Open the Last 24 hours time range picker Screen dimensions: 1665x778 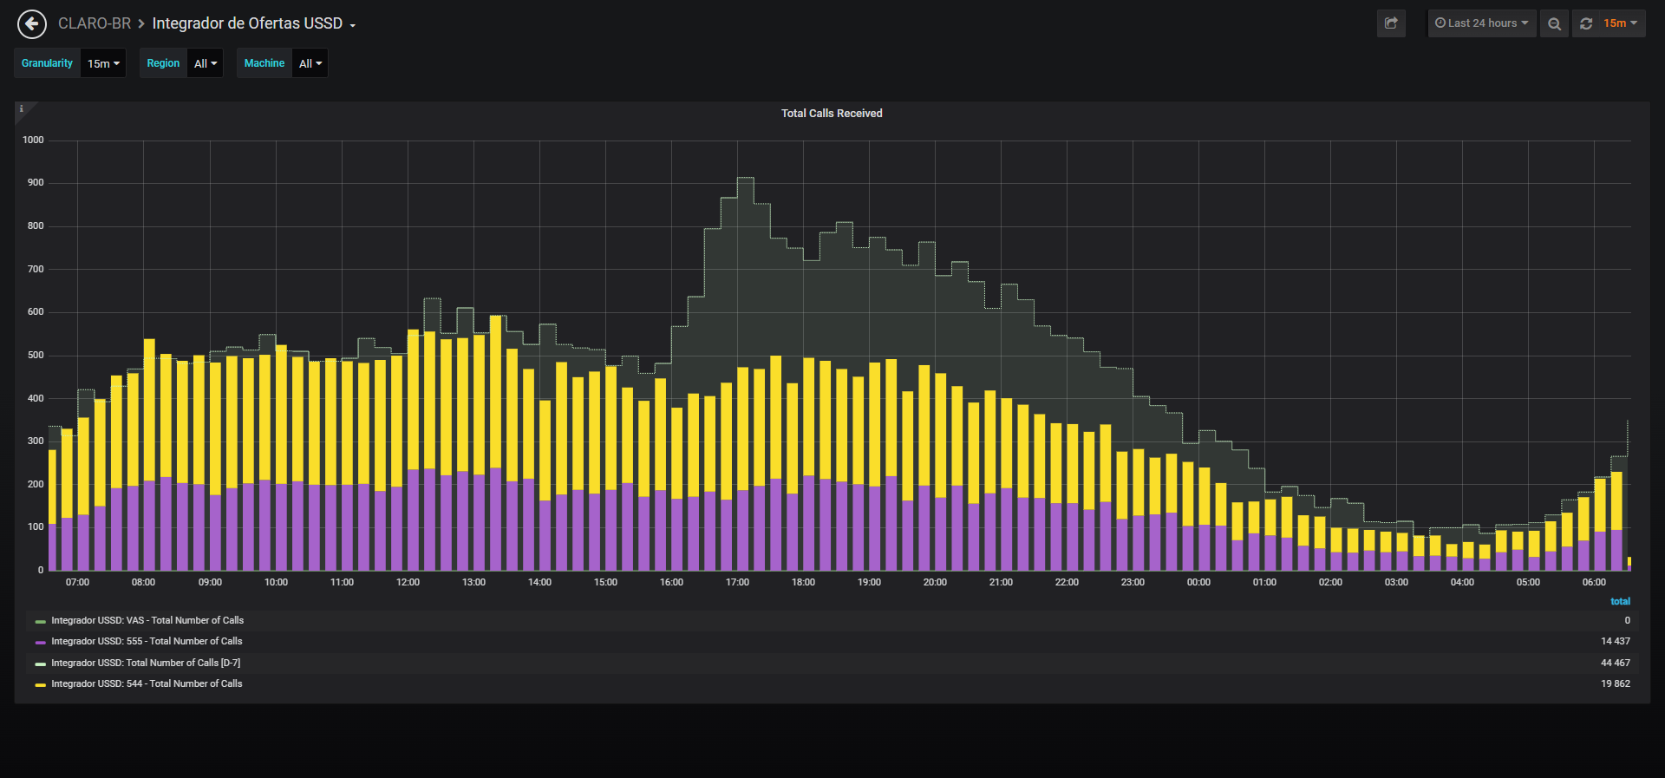(1482, 23)
